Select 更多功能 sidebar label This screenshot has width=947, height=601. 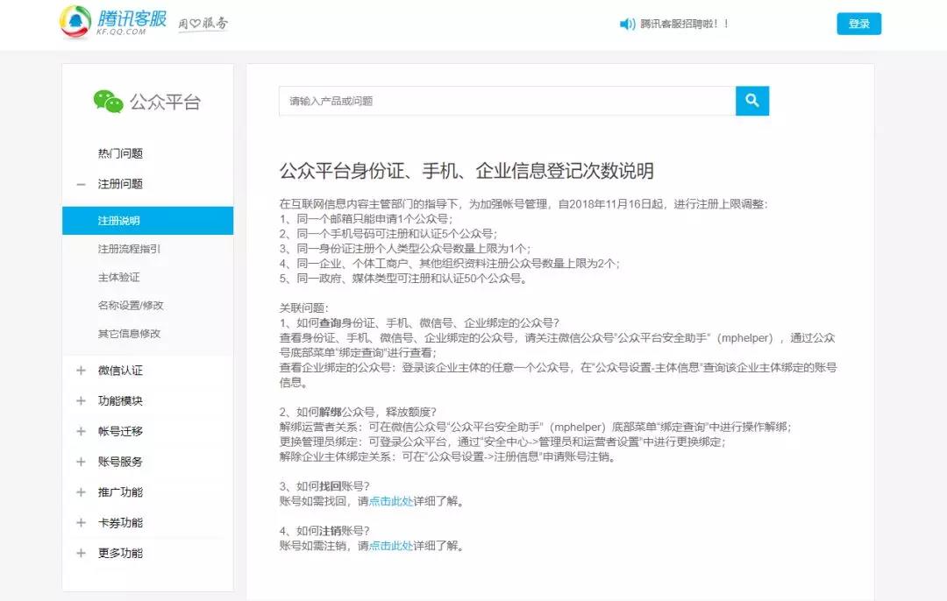pos(120,554)
